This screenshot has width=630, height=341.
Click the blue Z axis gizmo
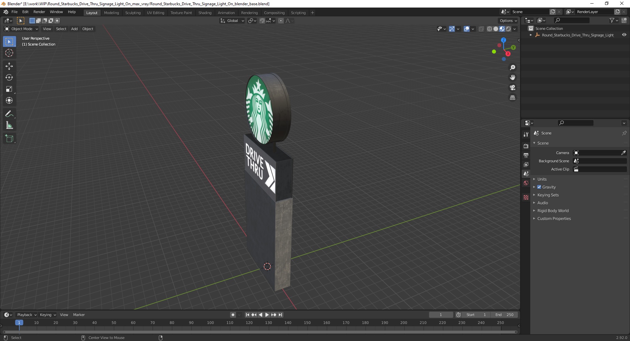503,40
